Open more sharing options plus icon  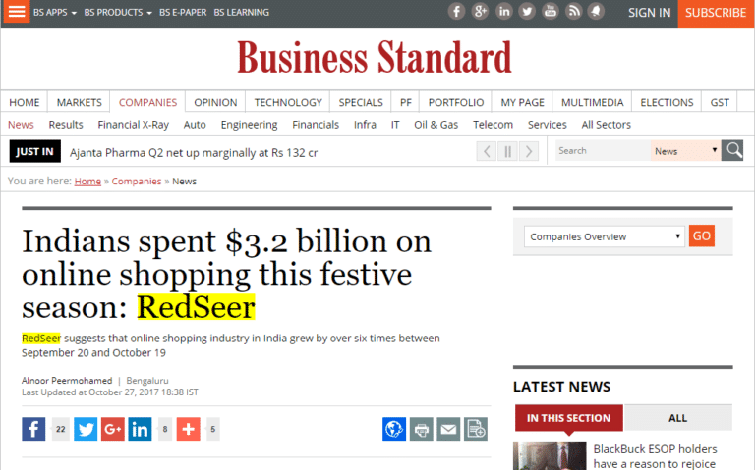coord(189,429)
